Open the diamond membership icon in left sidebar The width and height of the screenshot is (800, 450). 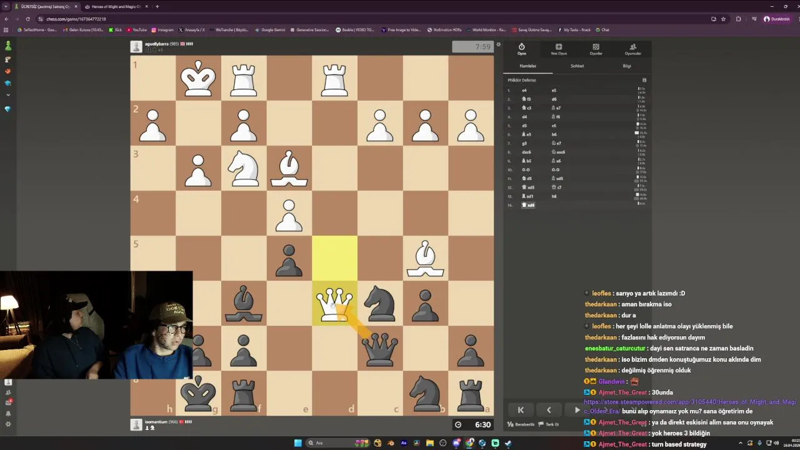tap(7, 109)
